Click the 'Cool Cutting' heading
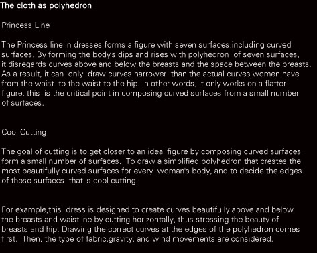 (24, 132)
